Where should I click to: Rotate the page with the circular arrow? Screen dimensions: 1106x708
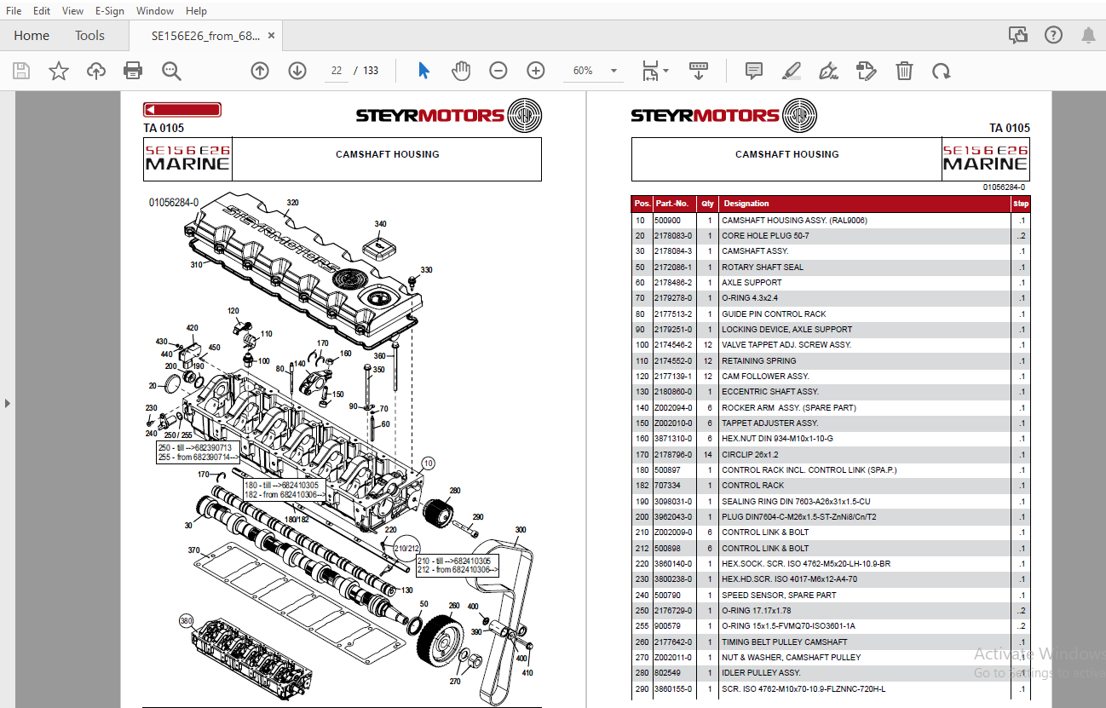(941, 71)
